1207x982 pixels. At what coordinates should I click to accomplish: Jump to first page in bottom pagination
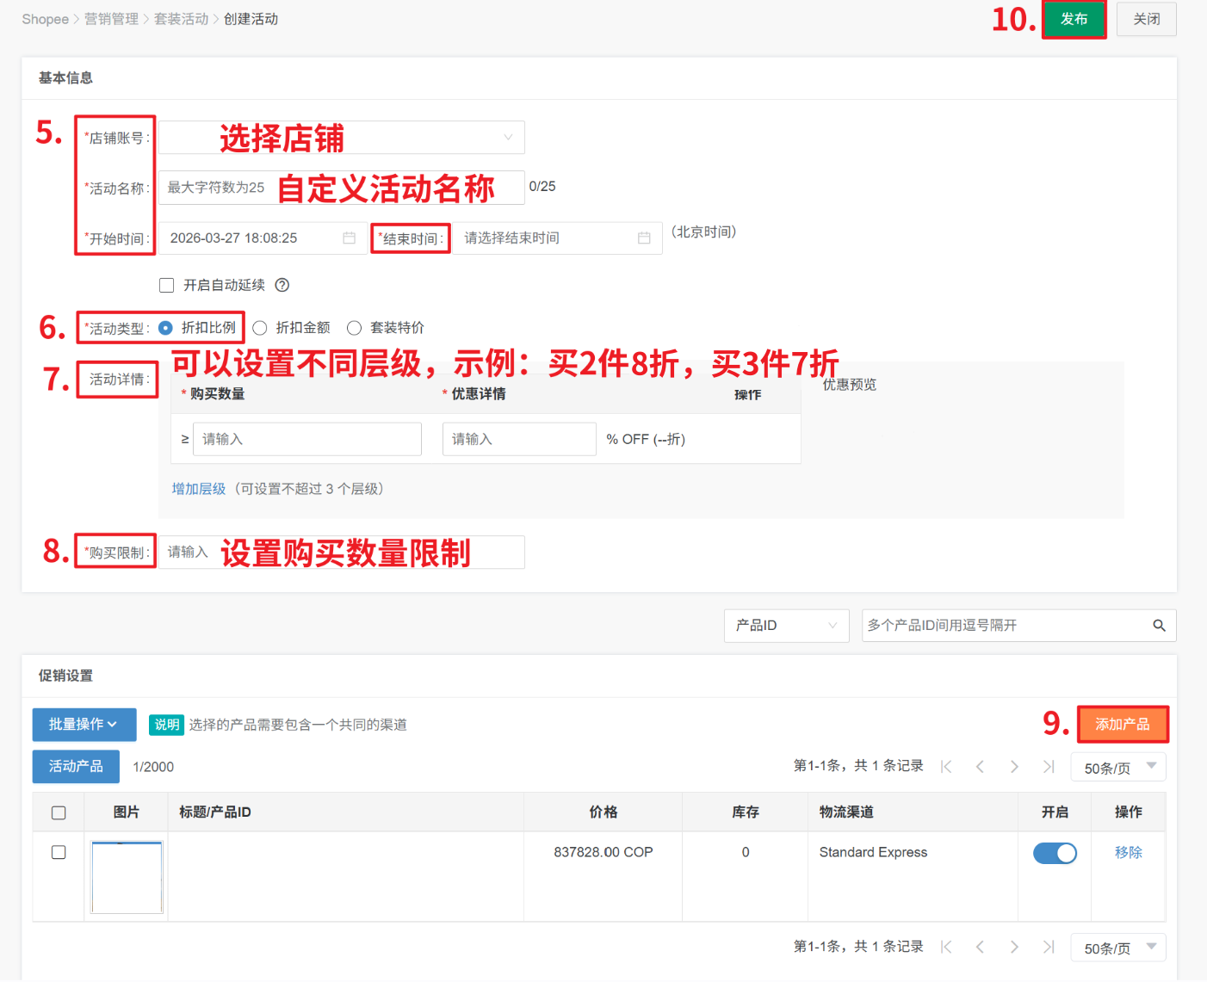click(x=946, y=947)
